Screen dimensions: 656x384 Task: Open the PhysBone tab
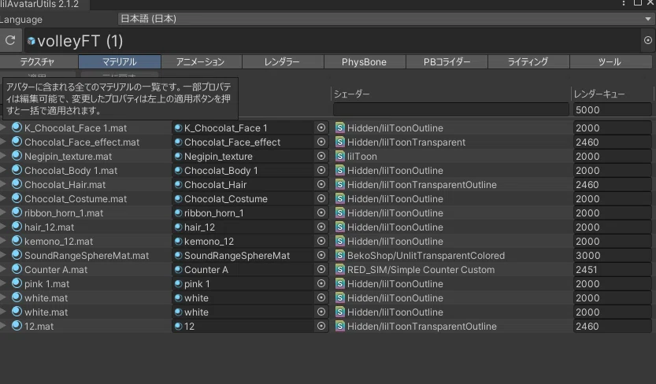[x=365, y=62]
